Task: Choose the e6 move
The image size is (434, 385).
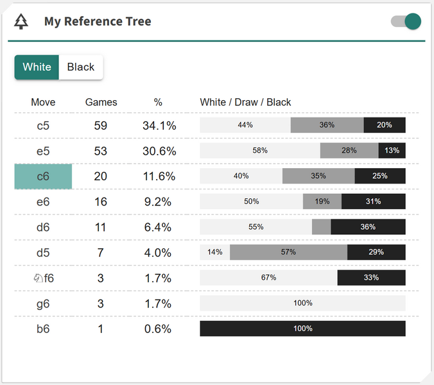Action: click(x=43, y=201)
